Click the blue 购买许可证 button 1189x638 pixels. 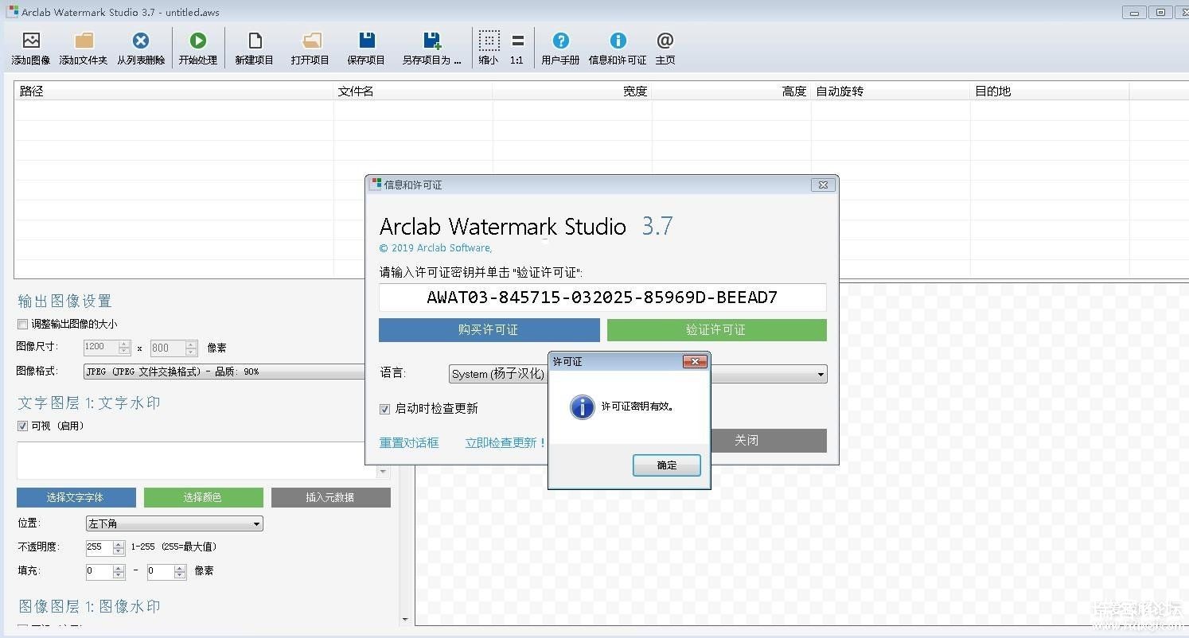click(x=489, y=329)
